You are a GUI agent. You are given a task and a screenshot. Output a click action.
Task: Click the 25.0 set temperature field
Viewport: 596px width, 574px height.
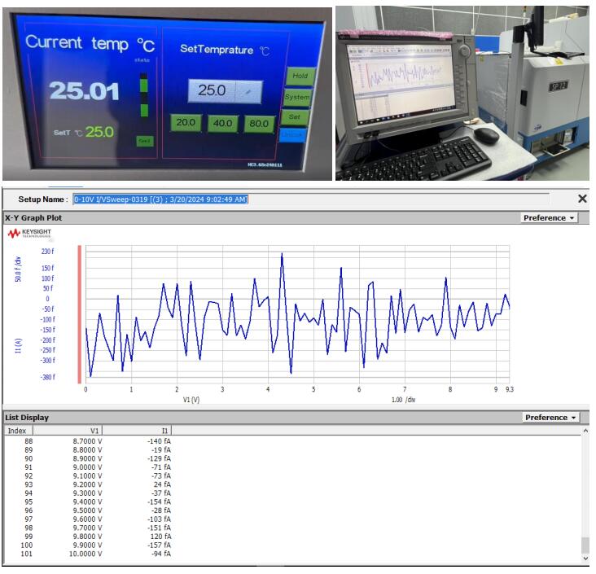tap(212, 91)
